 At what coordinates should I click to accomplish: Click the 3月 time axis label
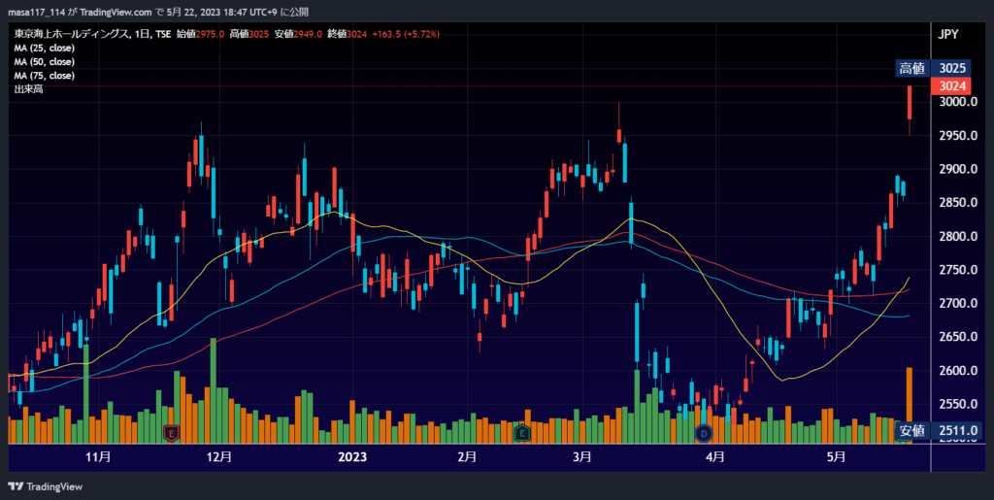[x=582, y=457]
